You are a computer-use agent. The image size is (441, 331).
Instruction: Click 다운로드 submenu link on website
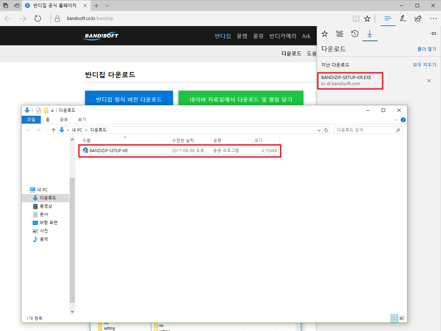coord(291,54)
